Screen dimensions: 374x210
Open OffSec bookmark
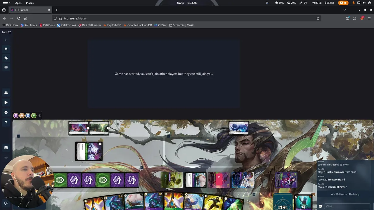click(x=160, y=25)
